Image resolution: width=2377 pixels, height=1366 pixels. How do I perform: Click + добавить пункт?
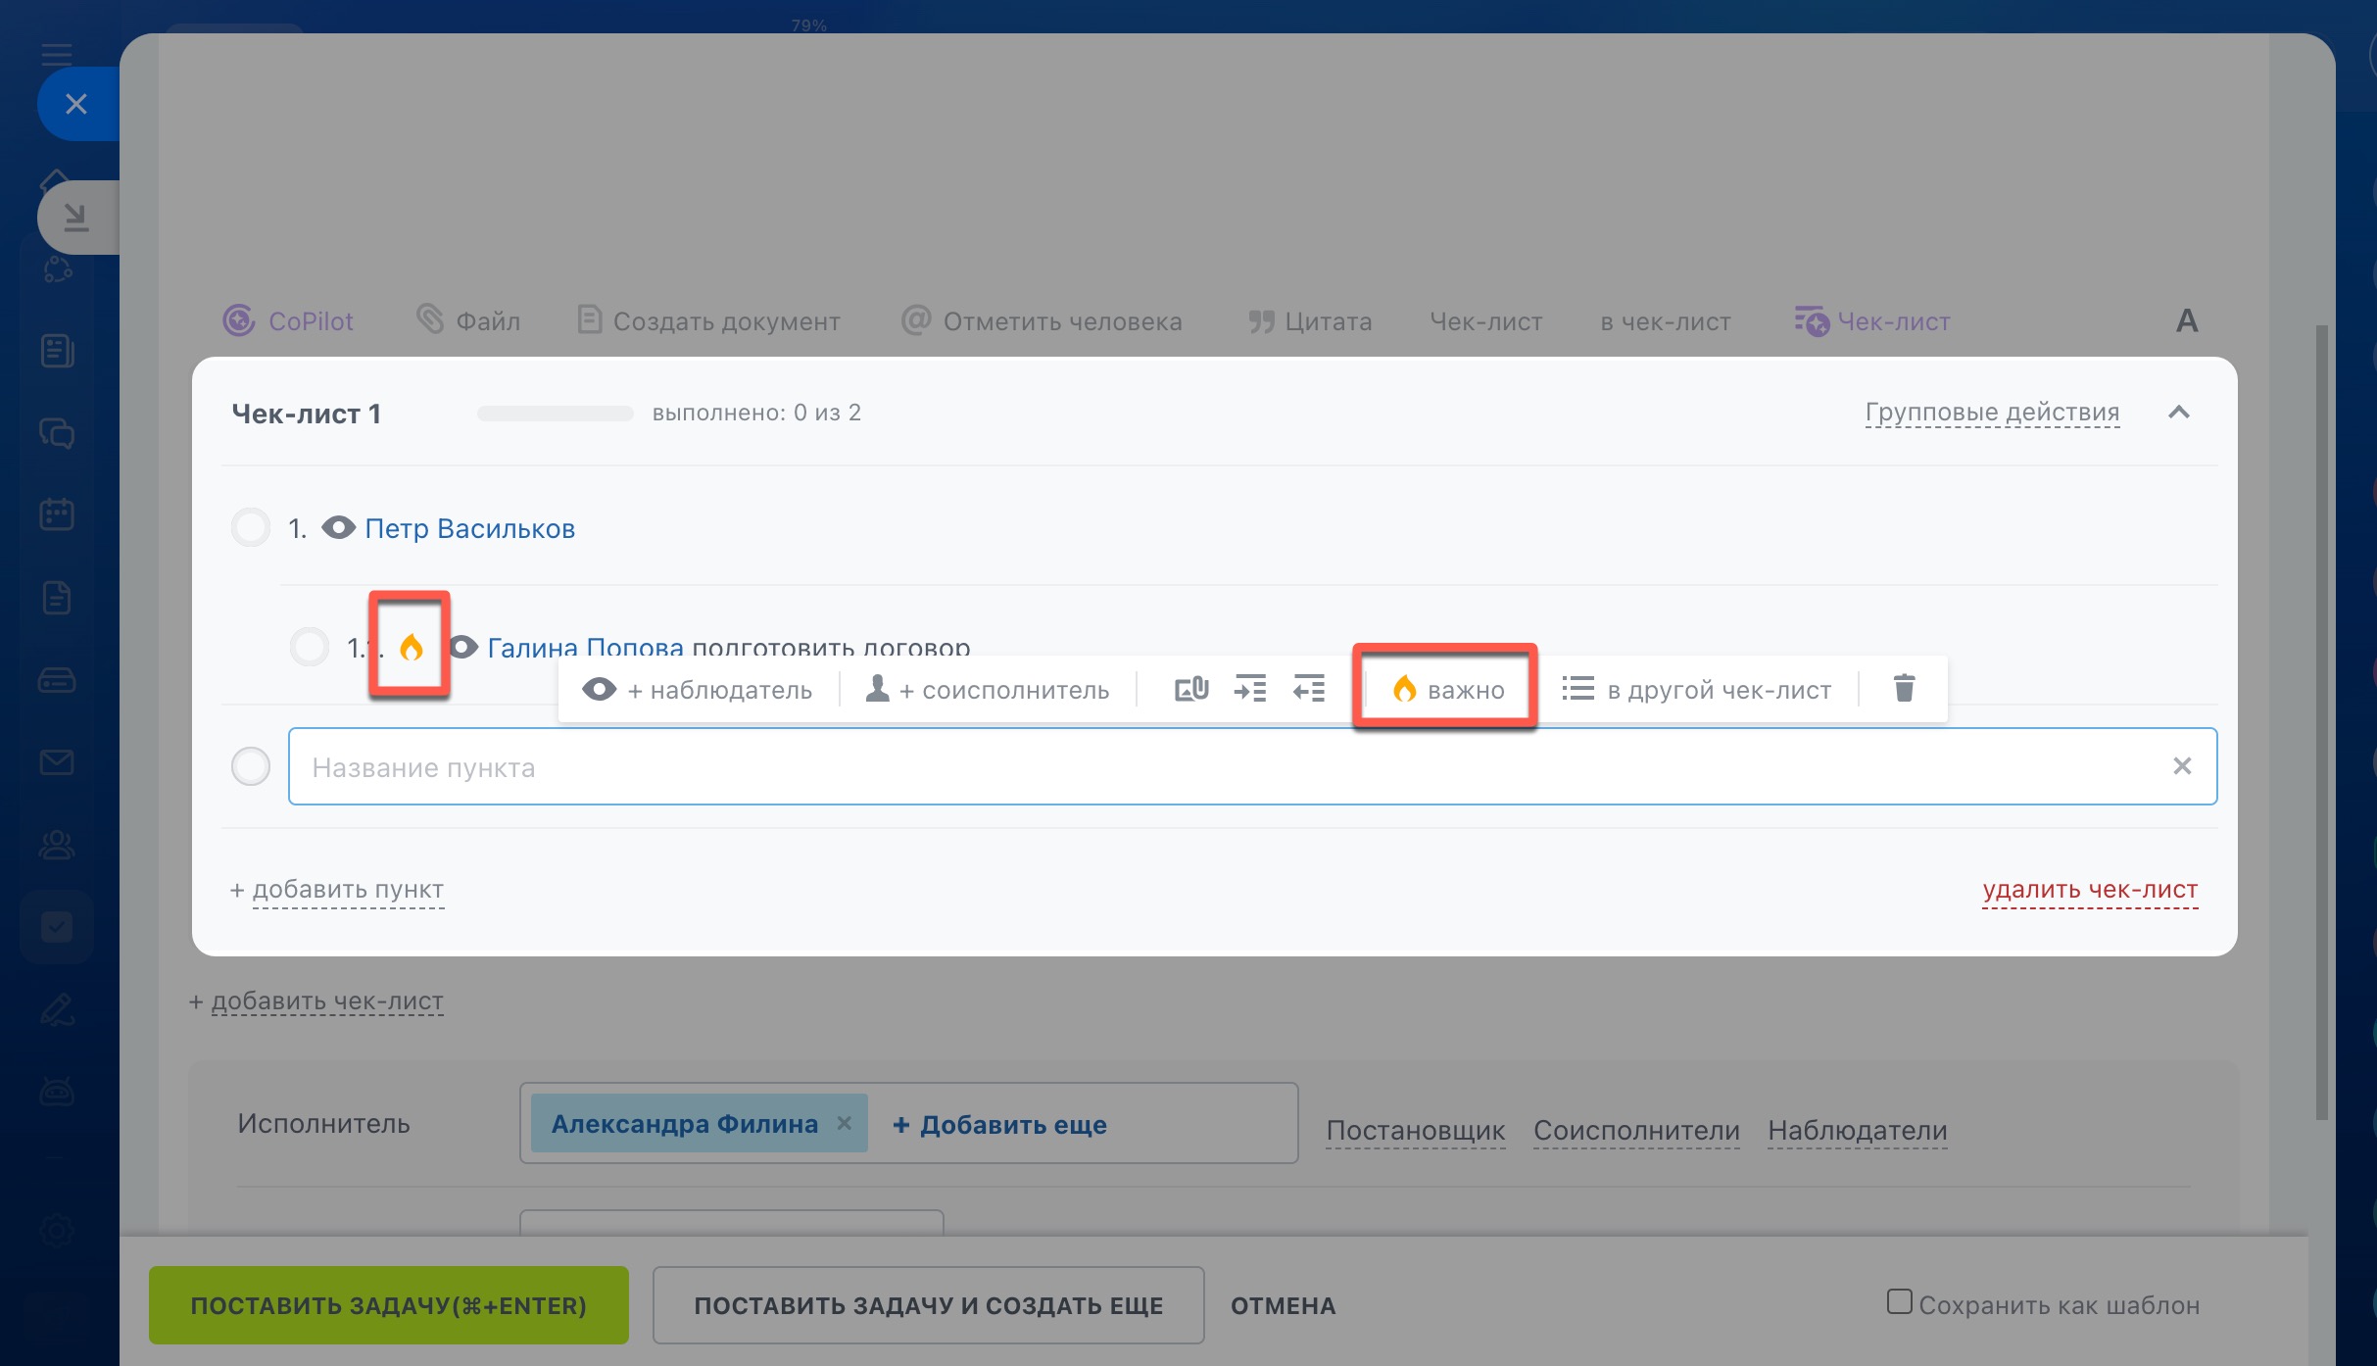tap(337, 890)
